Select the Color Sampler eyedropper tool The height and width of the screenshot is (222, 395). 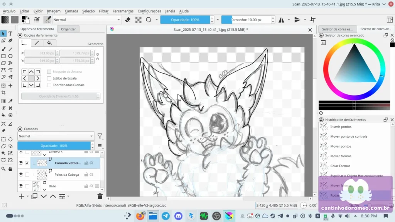(10, 101)
